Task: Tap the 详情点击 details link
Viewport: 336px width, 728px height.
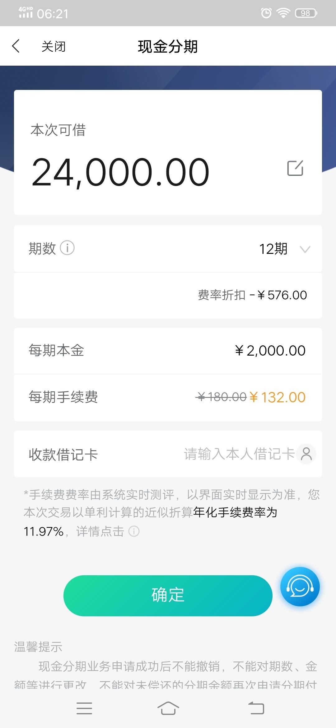Action: tap(100, 531)
